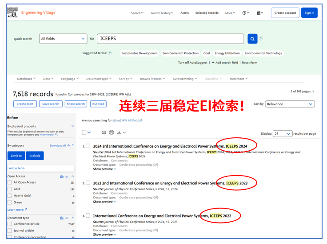The width and height of the screenshot is (327, 244).
Task: Click the Limit to button
Action: 16,156
